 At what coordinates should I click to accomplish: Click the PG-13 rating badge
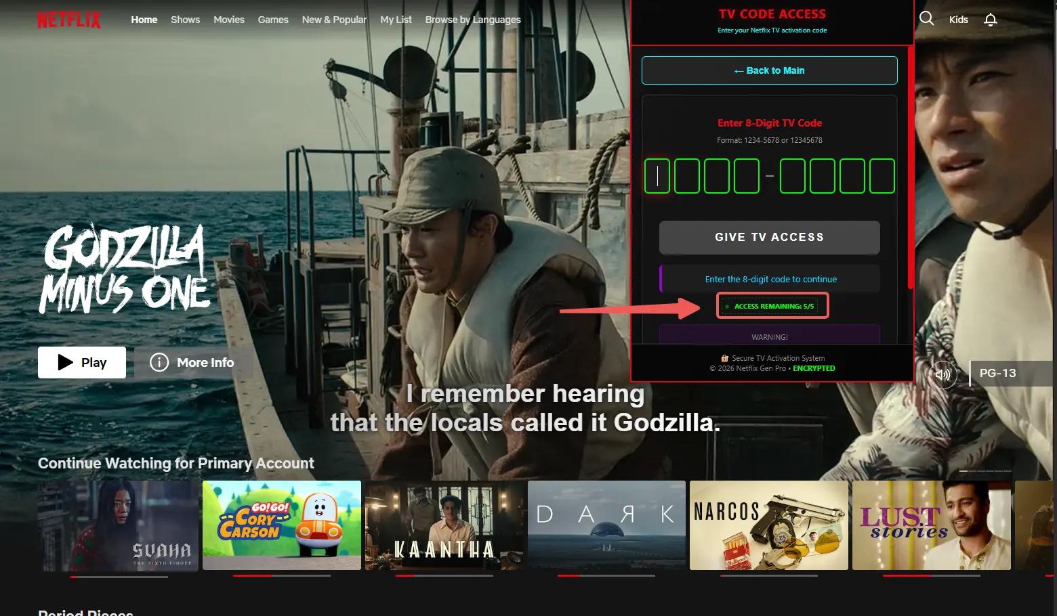click(x=1011, y=373)
